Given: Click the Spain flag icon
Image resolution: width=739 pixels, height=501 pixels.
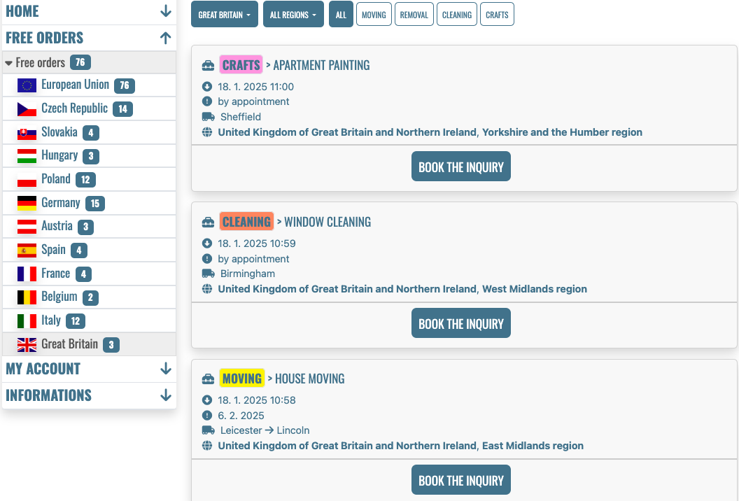Looking at the screenshot, I should point(27,250).
